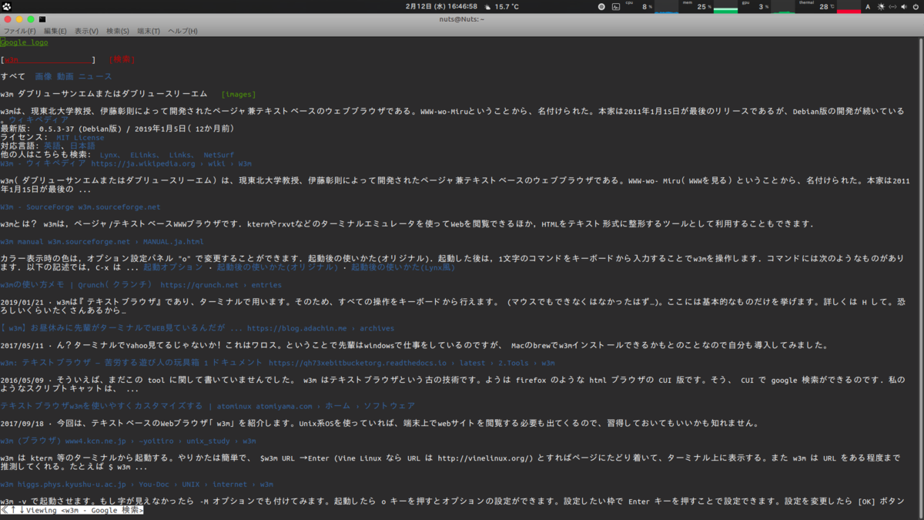Jump to 起動オプション section link
Image resolution: width=924 pixels, height=520 pixels.
pos(173,267)
